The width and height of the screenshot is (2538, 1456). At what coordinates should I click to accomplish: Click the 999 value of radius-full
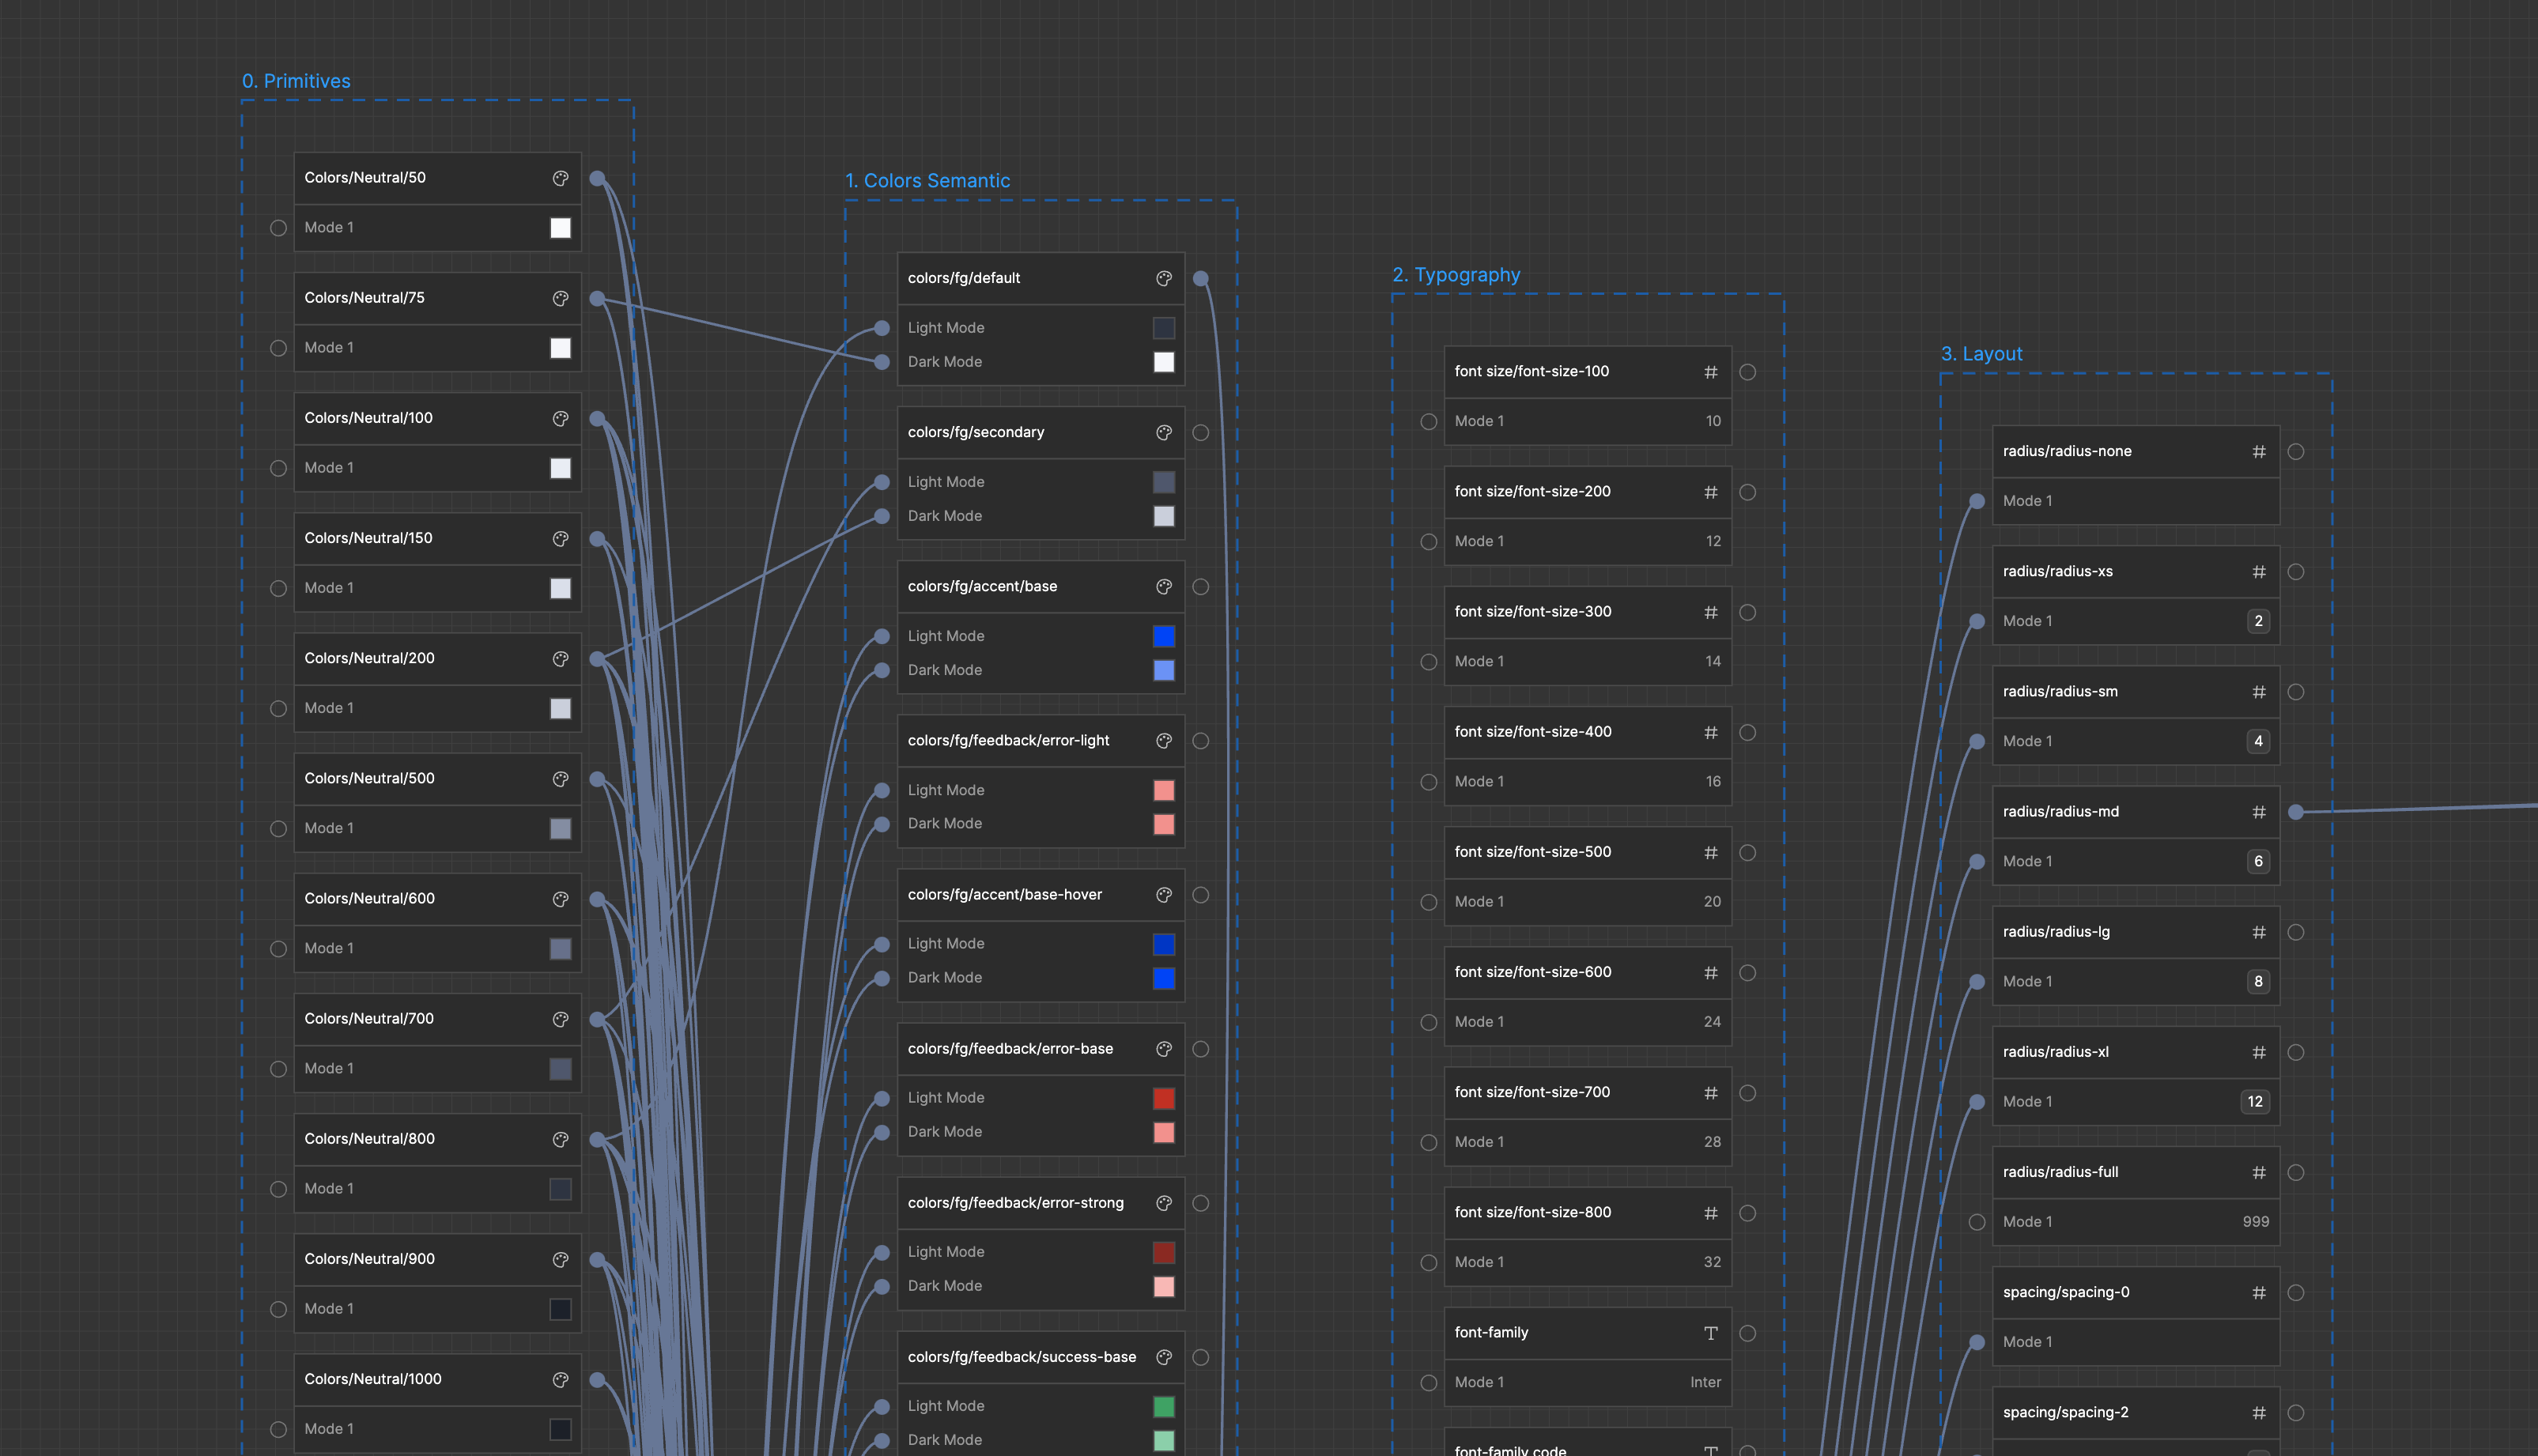pyautogui.click(x=2255, y=1222)
